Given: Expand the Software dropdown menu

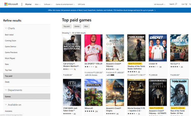Looking at the screenshot, I should tap(48, 4).
